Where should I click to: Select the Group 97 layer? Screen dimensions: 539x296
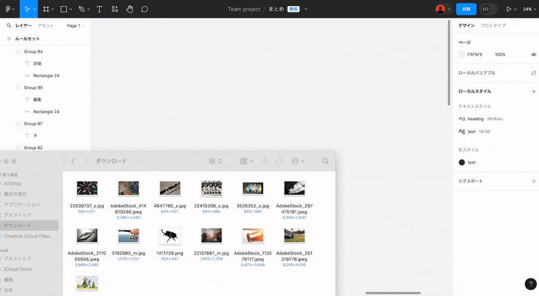33,124
